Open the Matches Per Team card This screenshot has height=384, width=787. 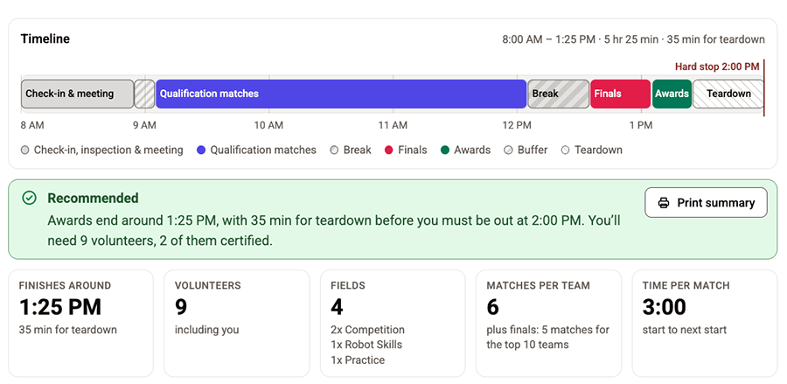pyautogui.click(x=548, y=324)
